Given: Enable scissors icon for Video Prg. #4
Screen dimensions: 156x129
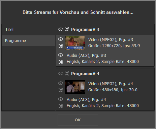Looking at the screenshot, I should pyautogui.click(x=61, y=90).
